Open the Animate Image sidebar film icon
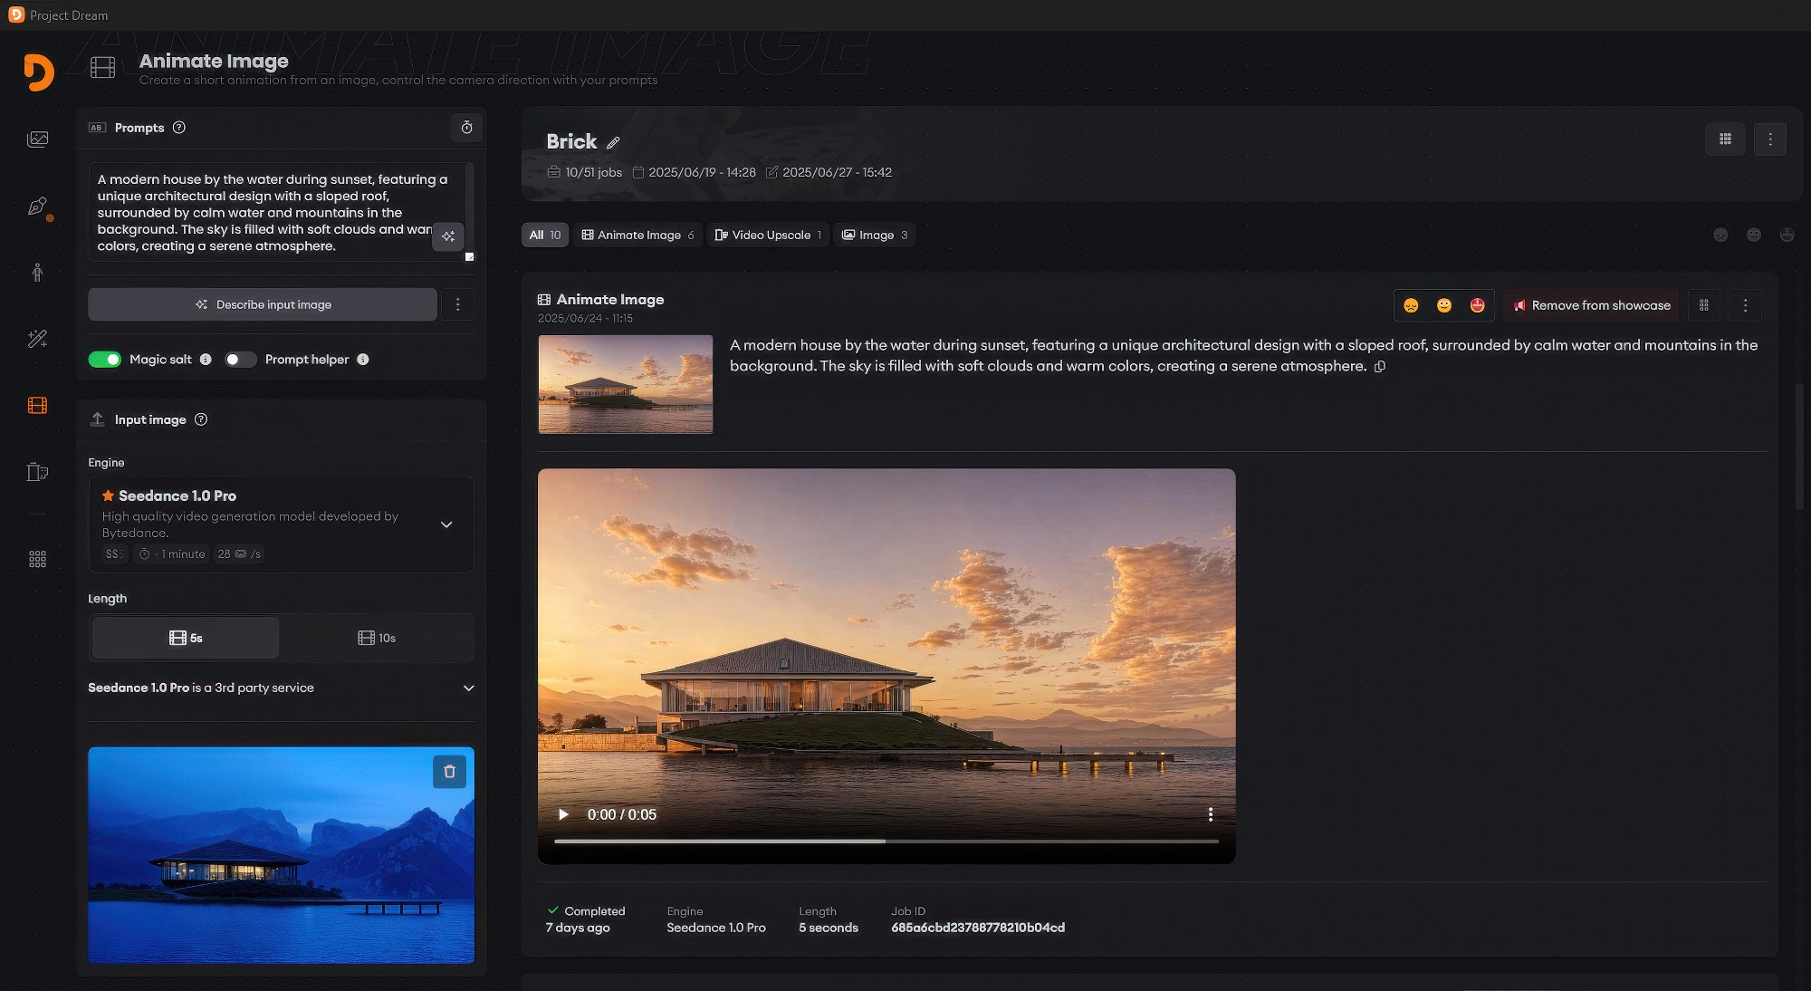The image size is (1811, 991). click(x=37, y=405)
